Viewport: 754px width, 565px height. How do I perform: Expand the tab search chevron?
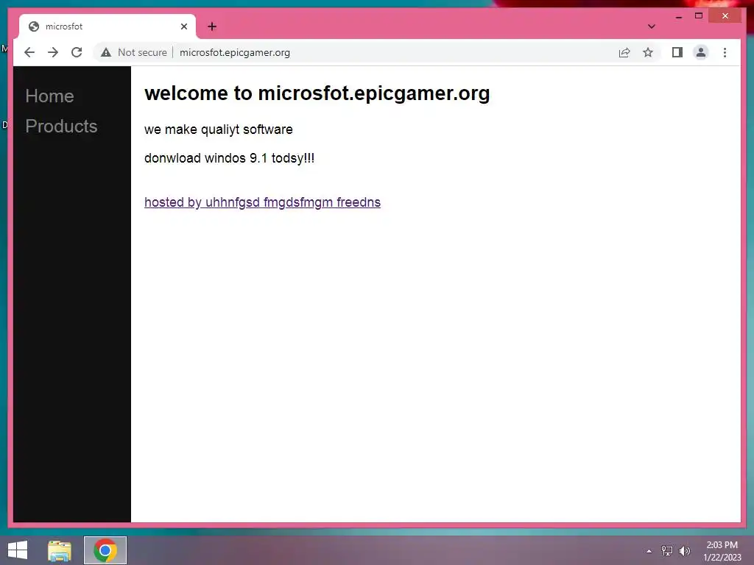coord(652,26)
